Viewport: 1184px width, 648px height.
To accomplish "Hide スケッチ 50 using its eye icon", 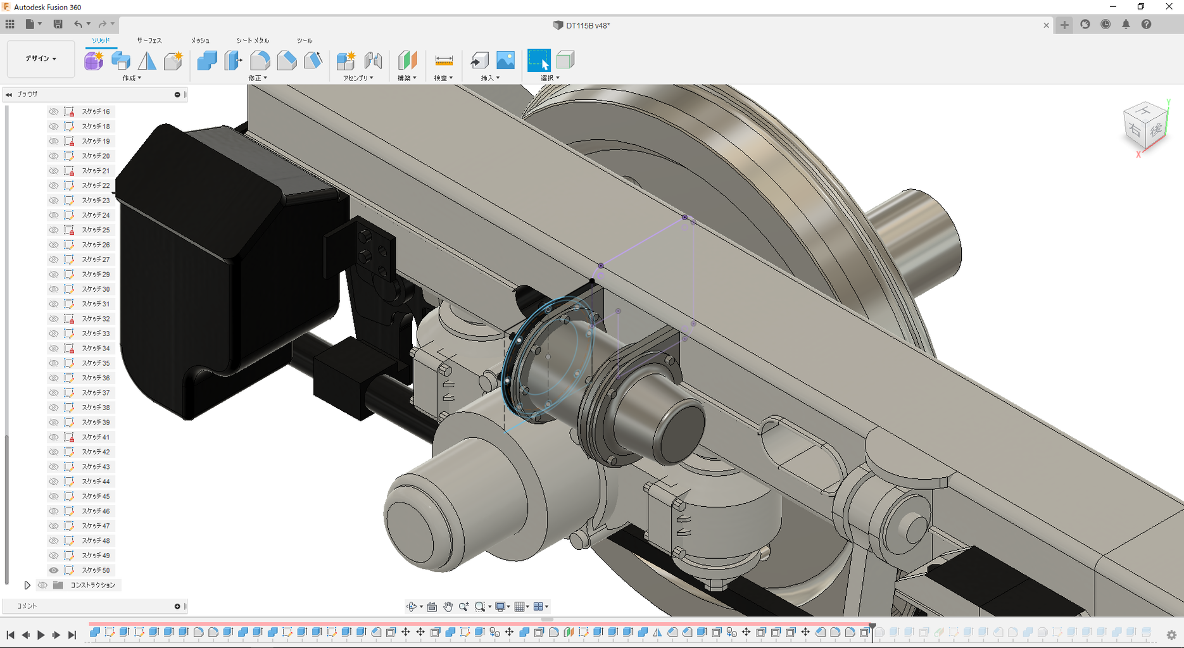I will click(x=54, y=570).
